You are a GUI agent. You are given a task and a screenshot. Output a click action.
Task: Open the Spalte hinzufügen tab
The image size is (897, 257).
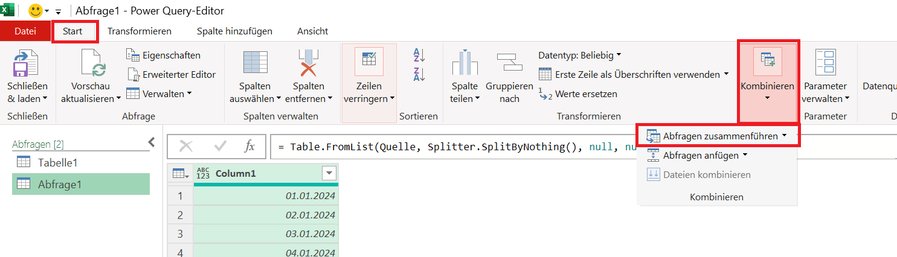coord(234,31)
